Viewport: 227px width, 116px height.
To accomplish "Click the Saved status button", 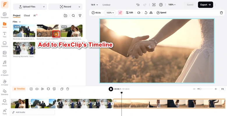I will (x=190, y=5).
